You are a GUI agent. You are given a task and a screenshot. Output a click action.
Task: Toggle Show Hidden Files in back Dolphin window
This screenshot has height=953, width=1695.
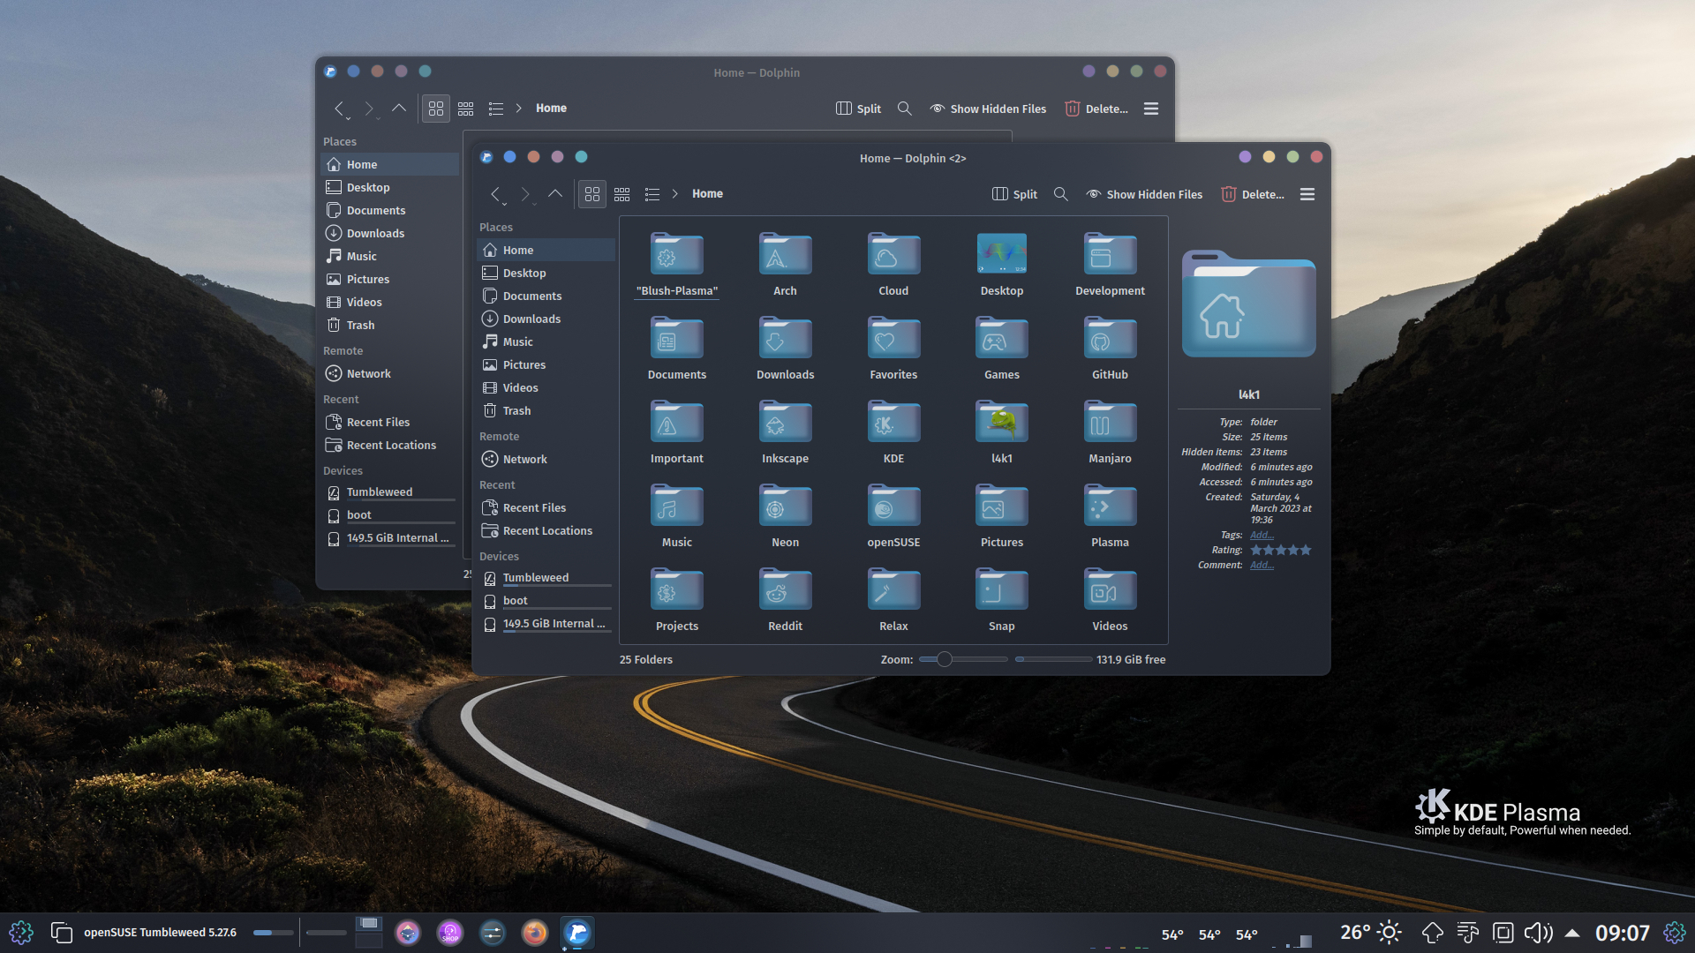click(x=988, y=109)
